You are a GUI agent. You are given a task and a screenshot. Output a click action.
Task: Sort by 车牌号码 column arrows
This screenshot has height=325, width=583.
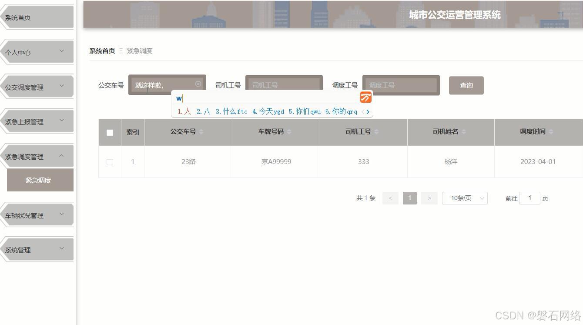tap(289, 132)
